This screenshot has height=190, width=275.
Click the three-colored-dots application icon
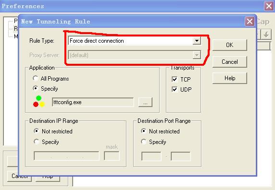[x=39, y=101]
